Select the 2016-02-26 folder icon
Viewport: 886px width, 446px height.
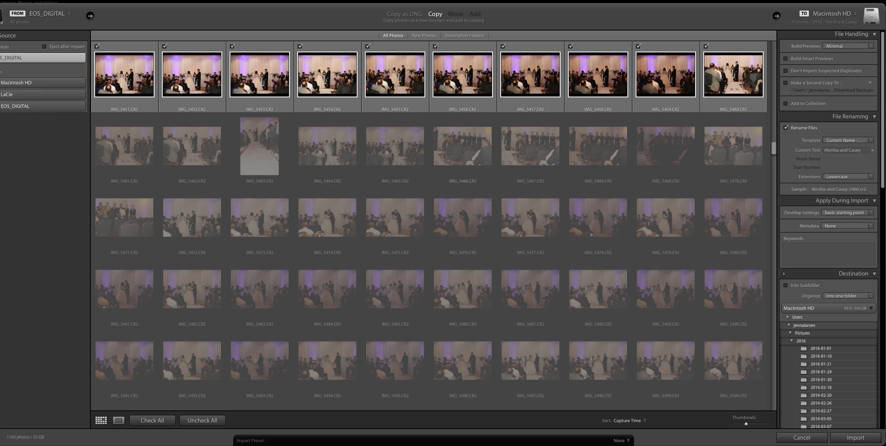(x=803, y=403)
